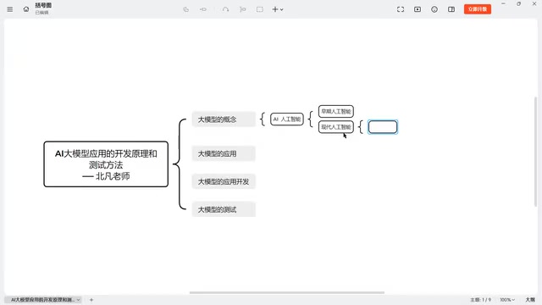
Task: Switch to outline view '大纲'
Action: point(530,300)
